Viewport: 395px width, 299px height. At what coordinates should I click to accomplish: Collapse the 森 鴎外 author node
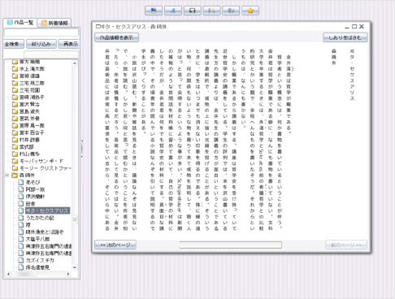point(7,175)
